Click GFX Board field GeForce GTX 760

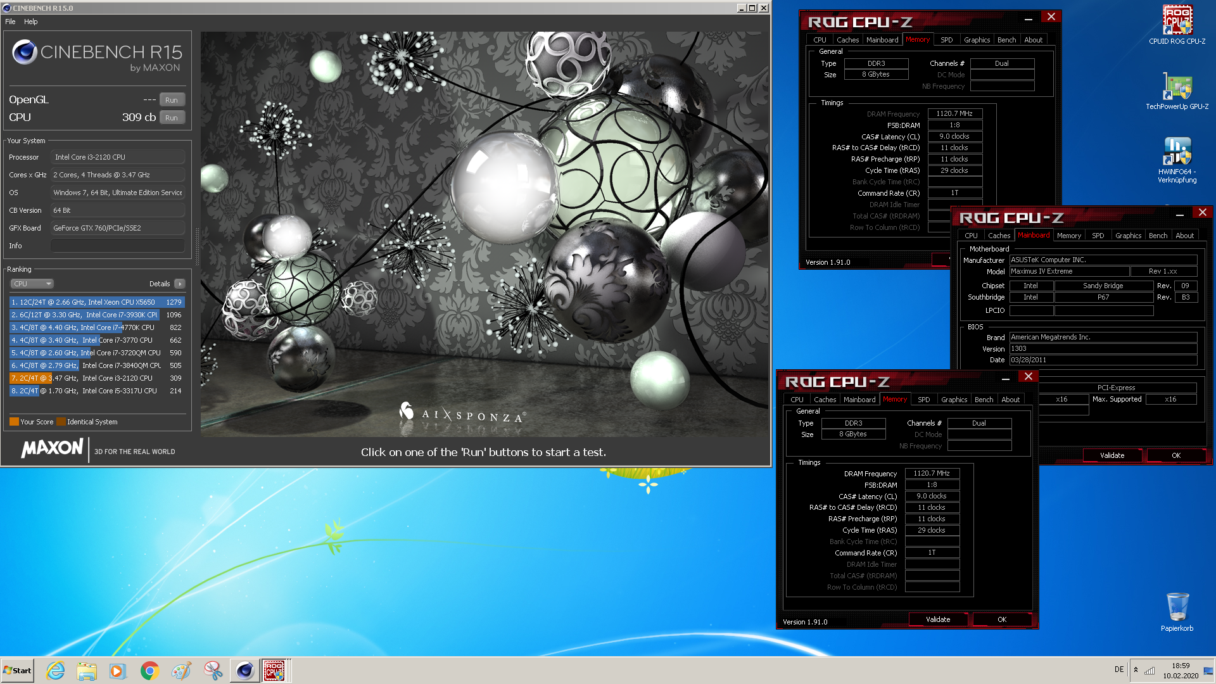(118, 228)
